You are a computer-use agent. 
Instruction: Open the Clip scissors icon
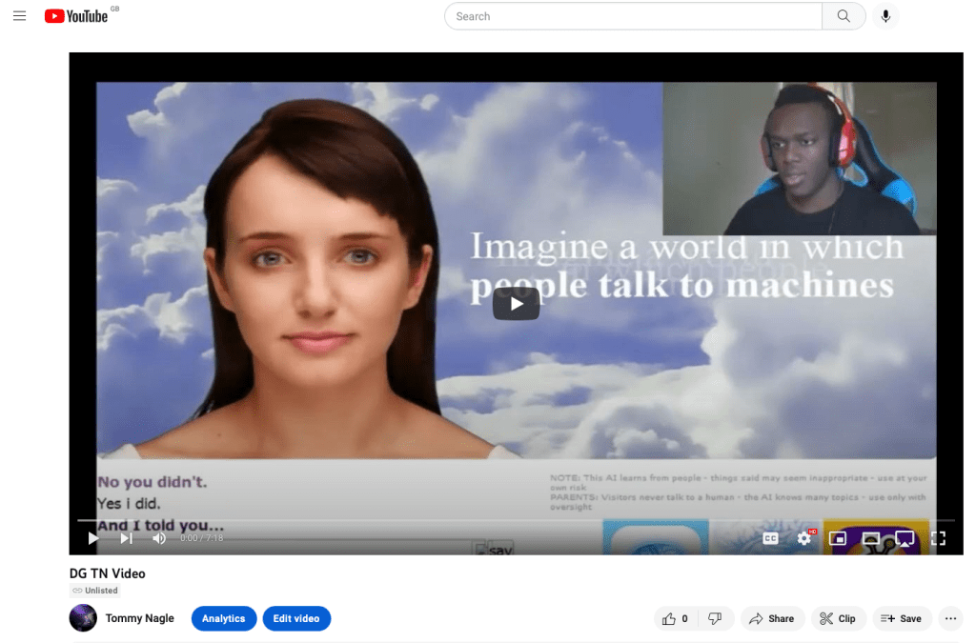coord(839,618)
